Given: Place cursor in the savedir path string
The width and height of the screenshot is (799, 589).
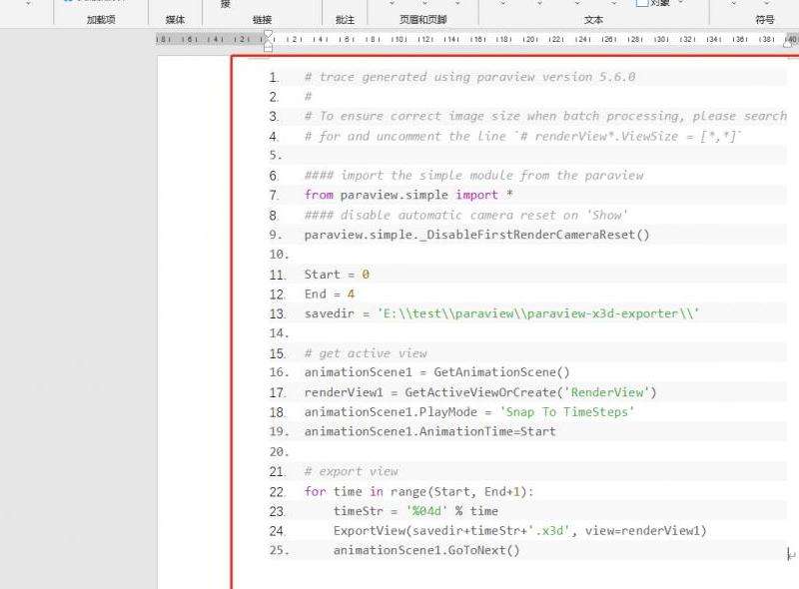Looking at the screenshot, I should point(538,313).
